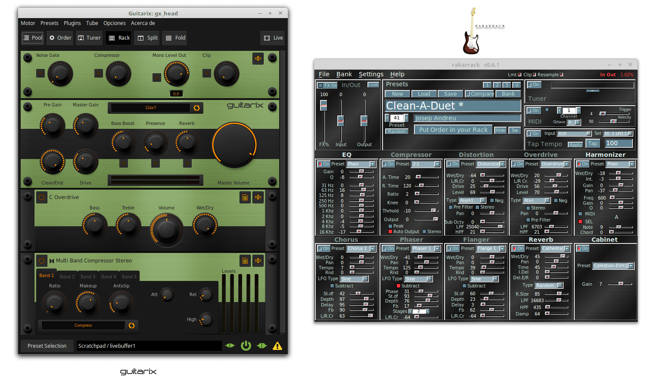This screenshot has height=387, width=654.
Task: Click the Output level slider handle
Action: coord(364,120)
